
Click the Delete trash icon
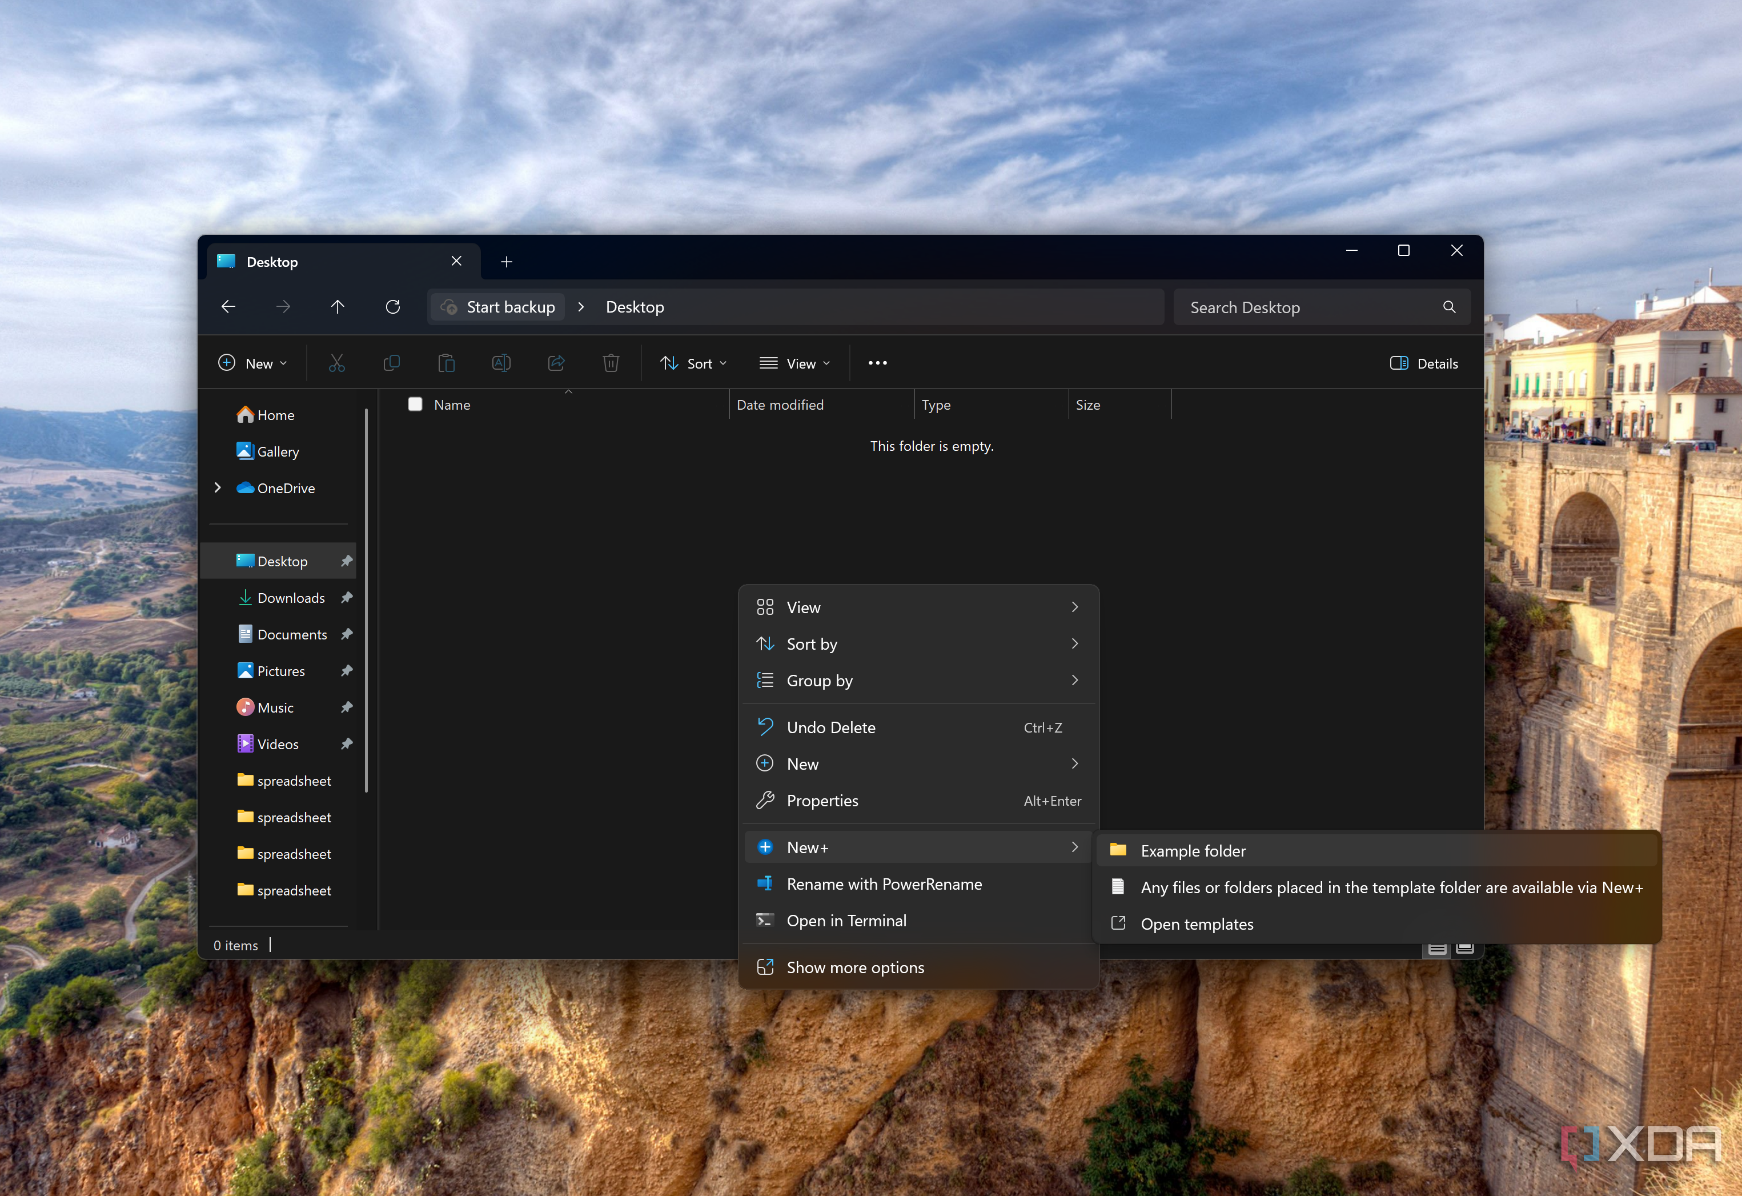pyautogui.click(x=611, y=363)
